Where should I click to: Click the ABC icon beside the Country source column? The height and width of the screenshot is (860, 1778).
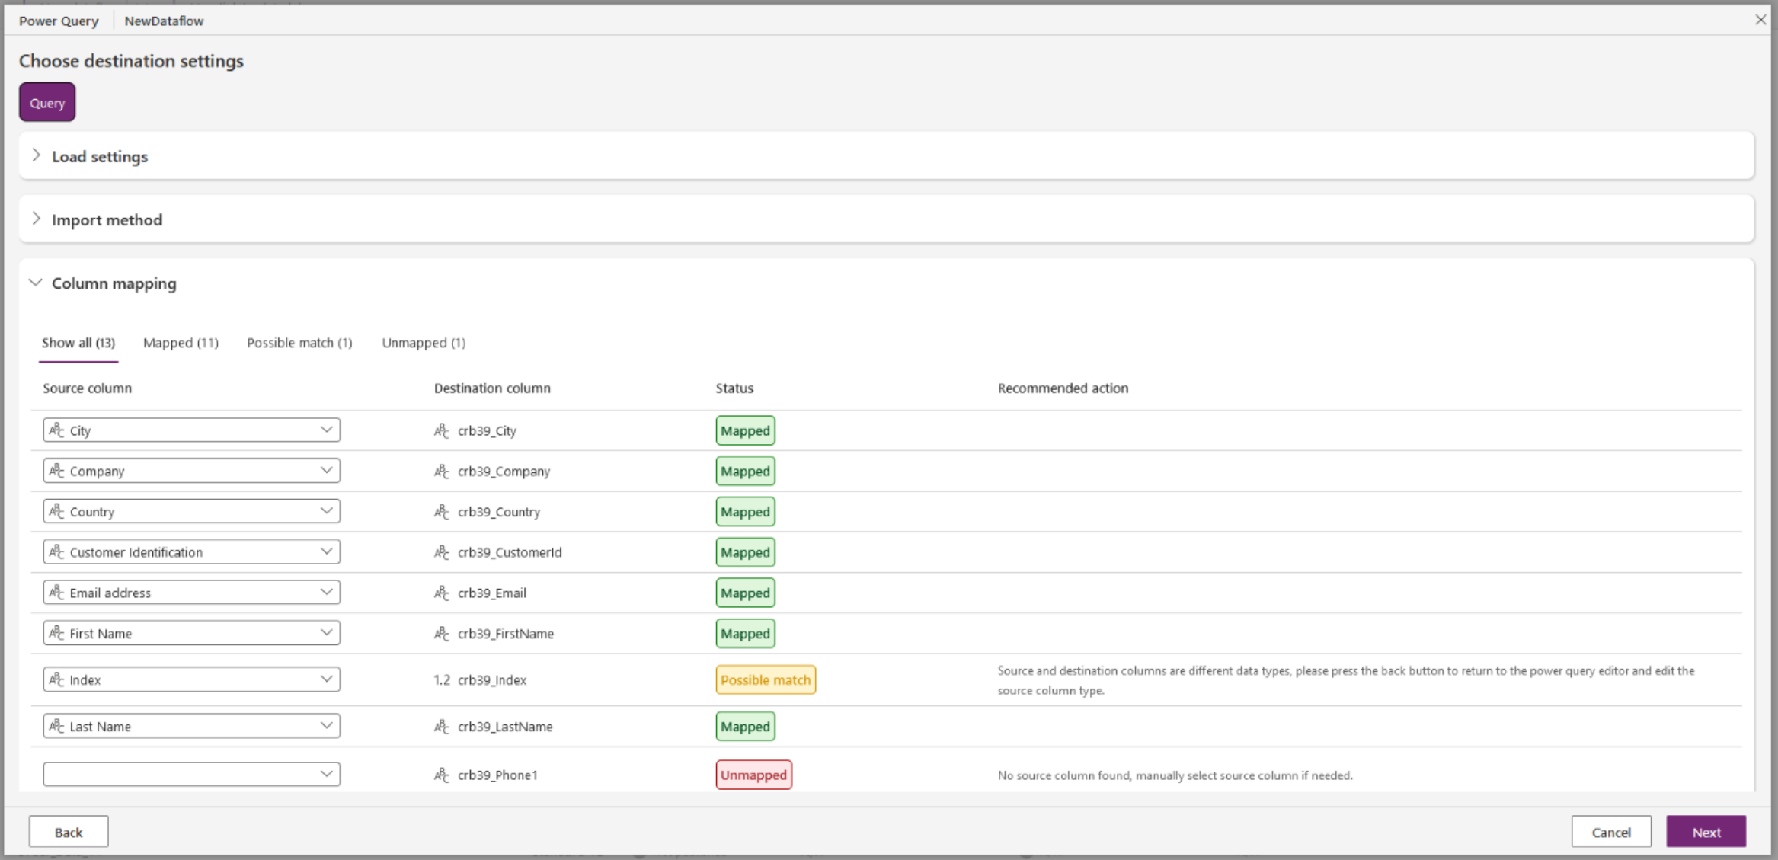pos(55,511)
